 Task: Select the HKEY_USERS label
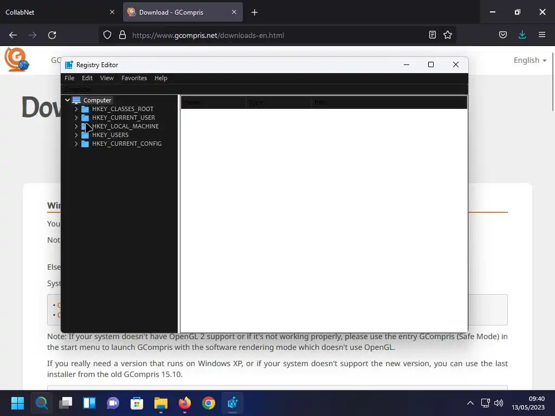coord(111,135)
